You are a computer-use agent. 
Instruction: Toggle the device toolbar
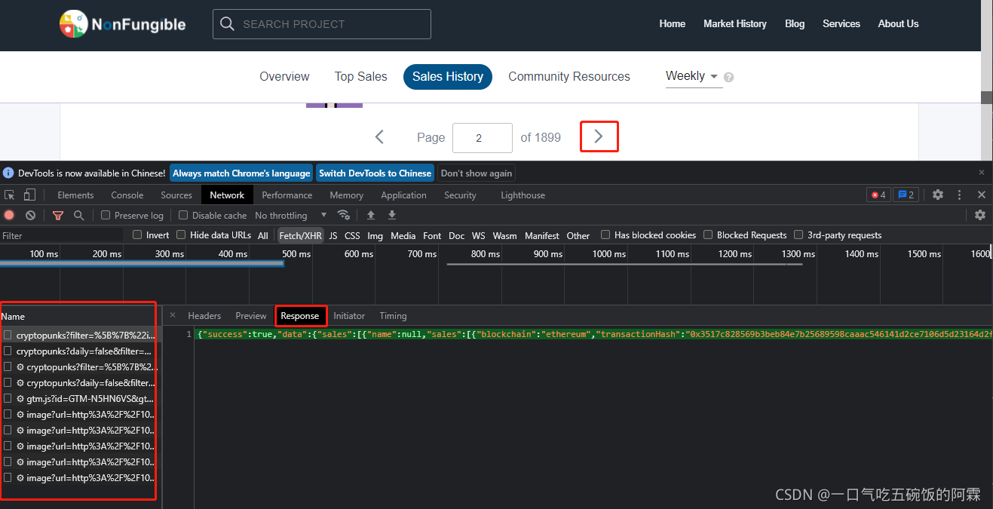click(29, 195)
